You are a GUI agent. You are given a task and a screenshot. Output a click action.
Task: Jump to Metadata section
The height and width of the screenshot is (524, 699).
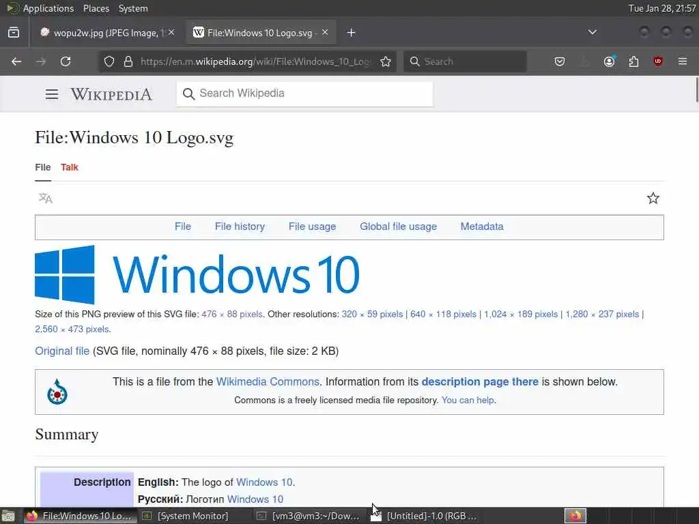(482, 227)
